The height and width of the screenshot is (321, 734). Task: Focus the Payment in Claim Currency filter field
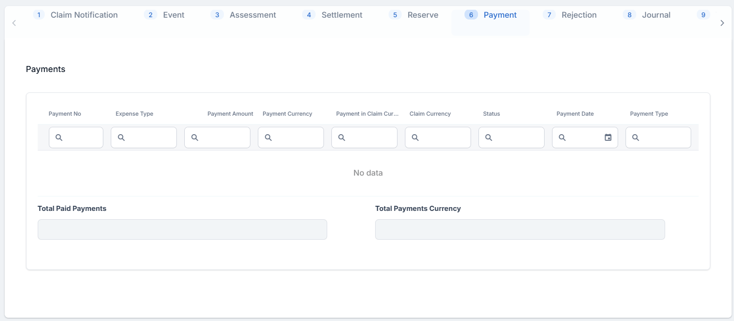tap(370, 138)
